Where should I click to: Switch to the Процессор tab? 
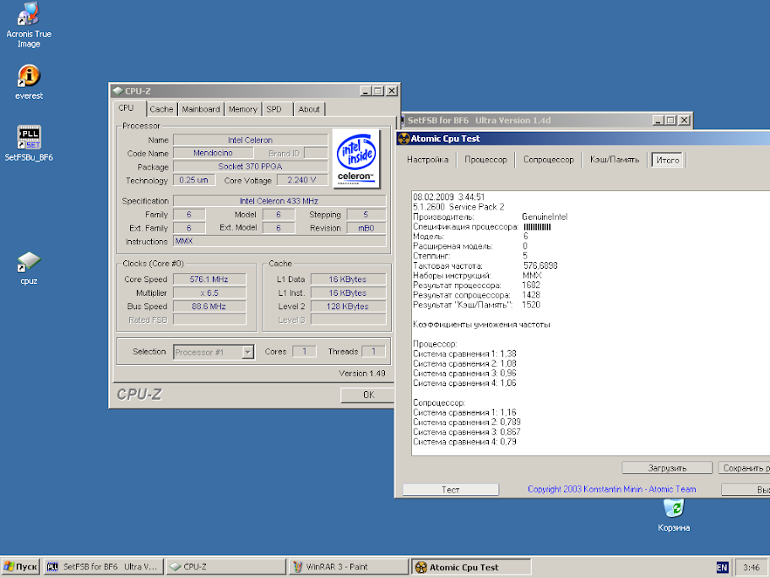(485, 160)
